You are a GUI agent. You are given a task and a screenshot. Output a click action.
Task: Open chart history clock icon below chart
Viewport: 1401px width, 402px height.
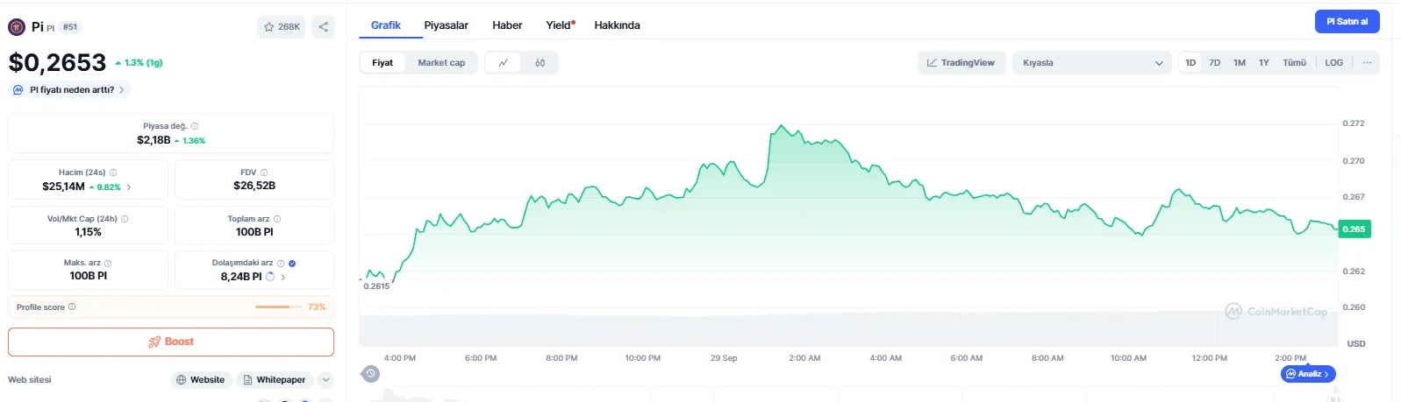370,374
